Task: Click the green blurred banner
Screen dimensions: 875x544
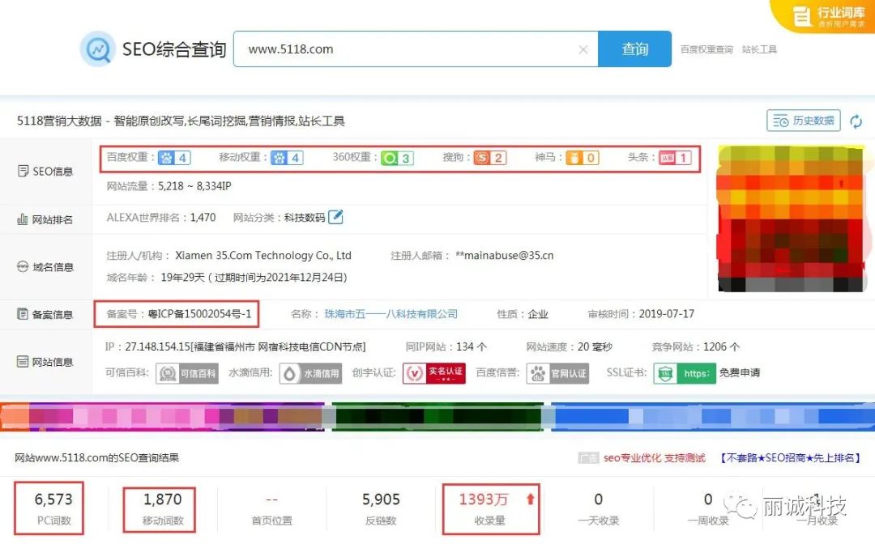Action: point(437,416)
